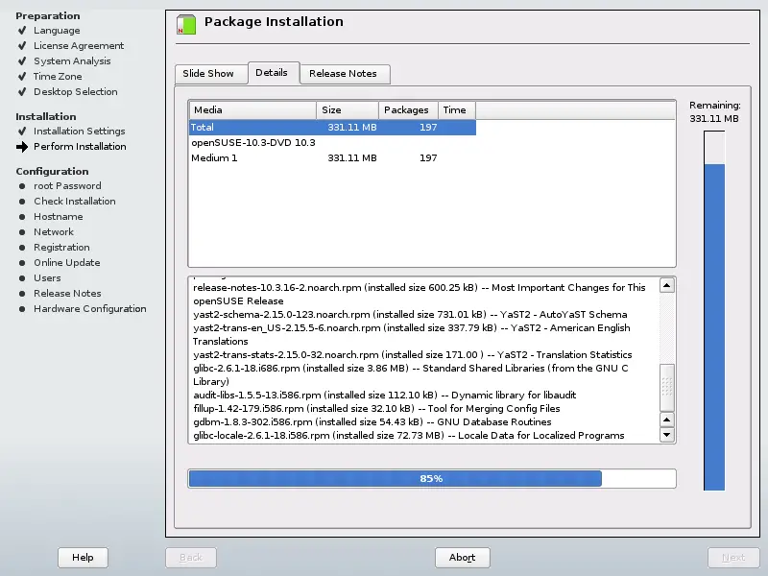Click the Online Update step label
The image size is (768, 576).
click(66, 263)
